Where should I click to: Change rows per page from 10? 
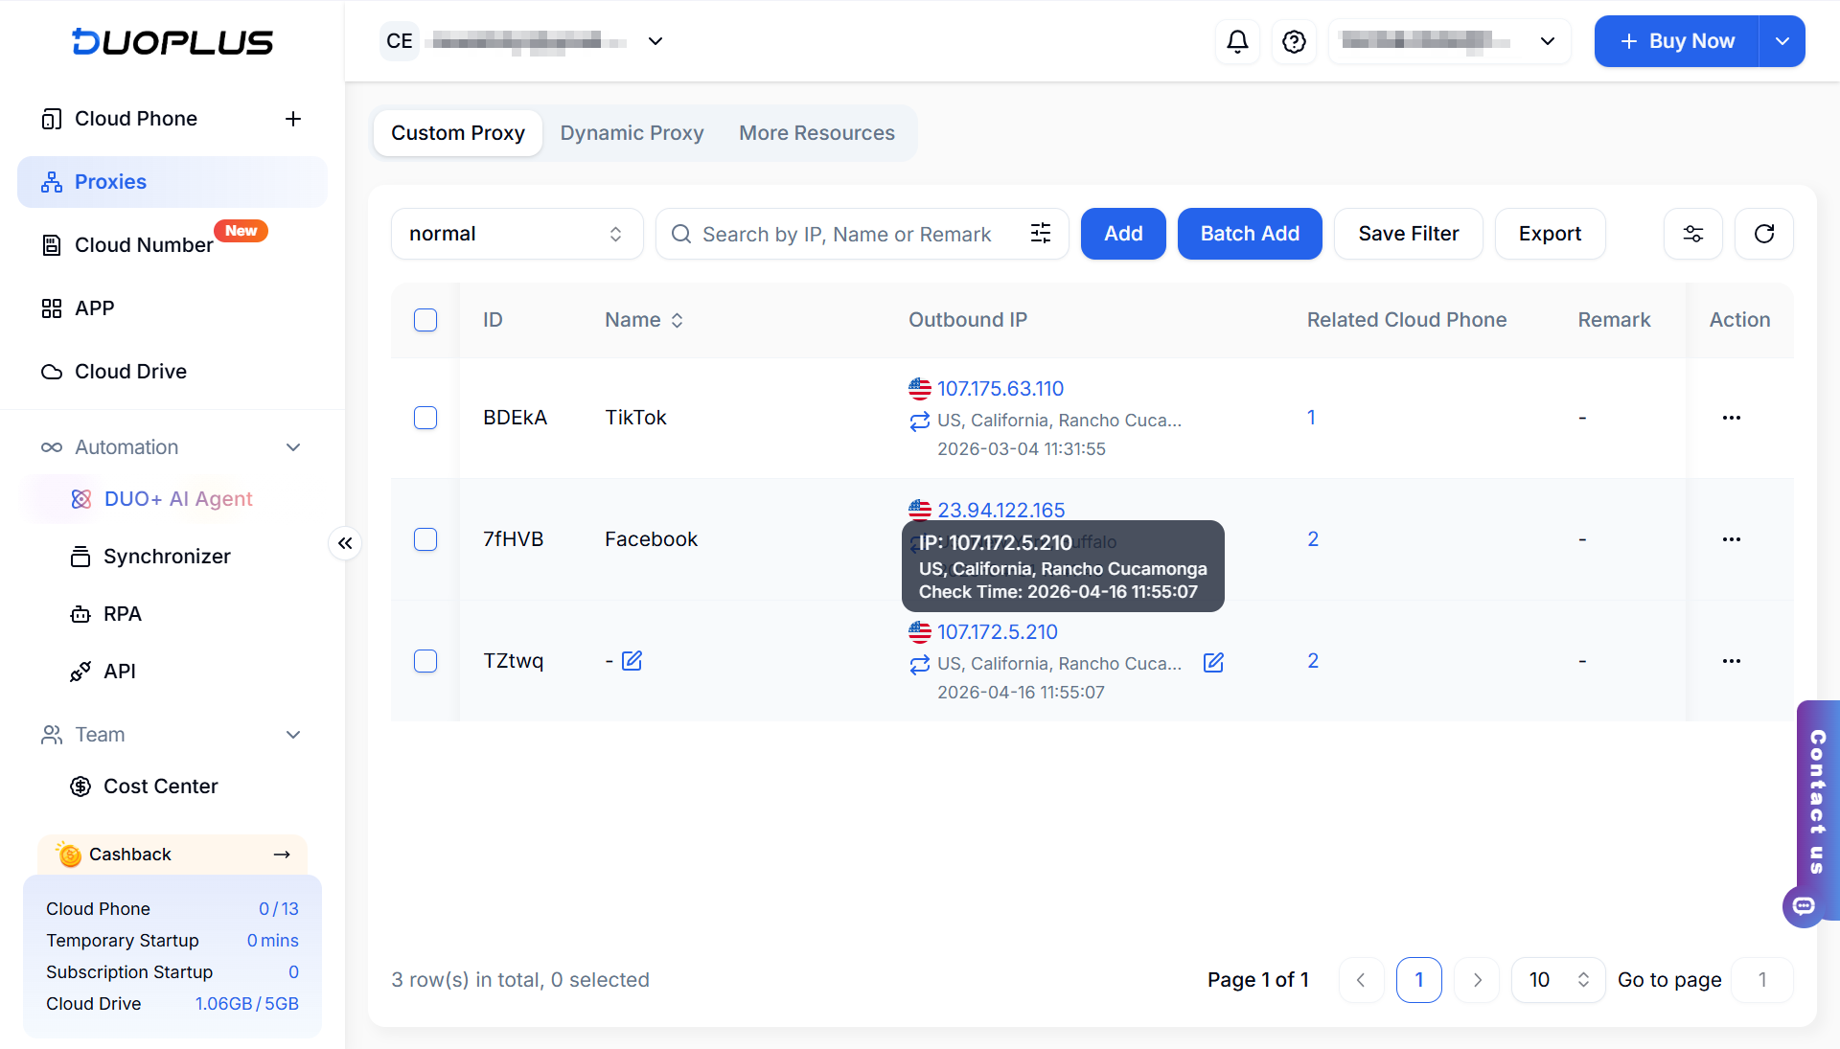(x=1558, y=980)
